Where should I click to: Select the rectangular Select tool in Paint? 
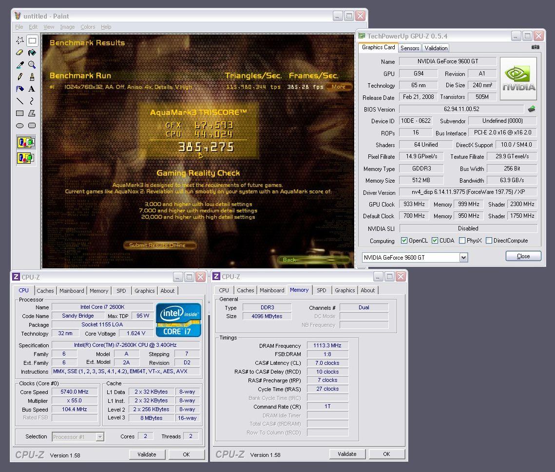click(x=32, y=40)
